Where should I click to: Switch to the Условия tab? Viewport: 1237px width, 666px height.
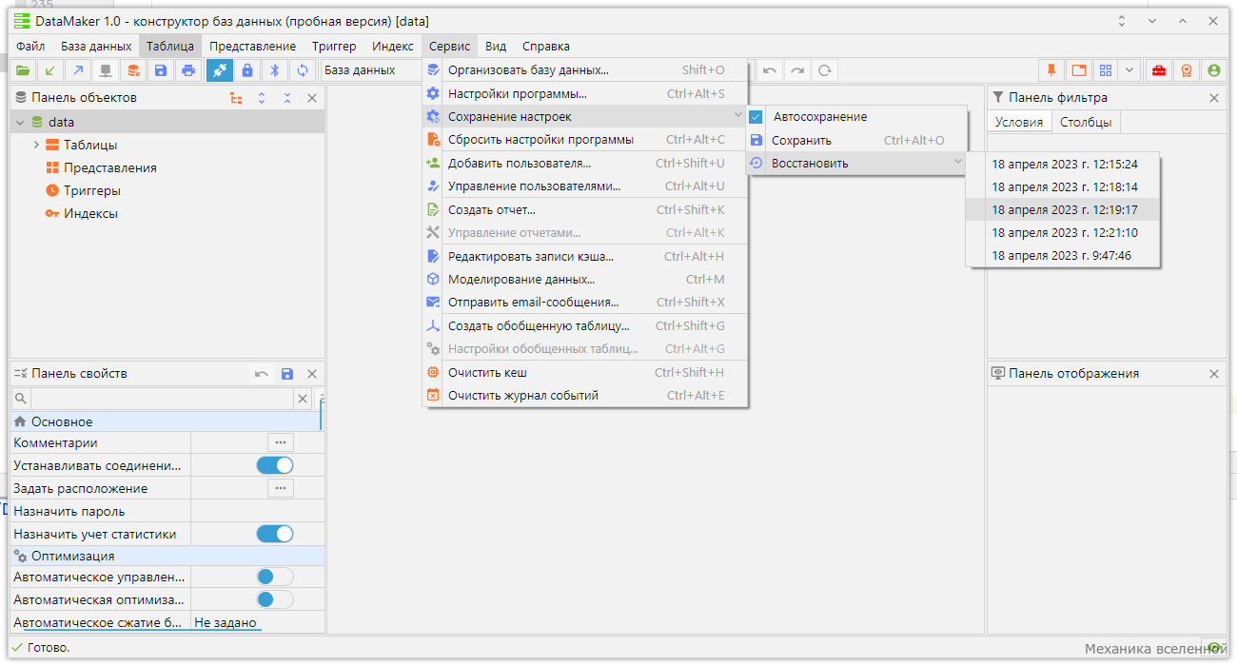(x=1019, y=122)
